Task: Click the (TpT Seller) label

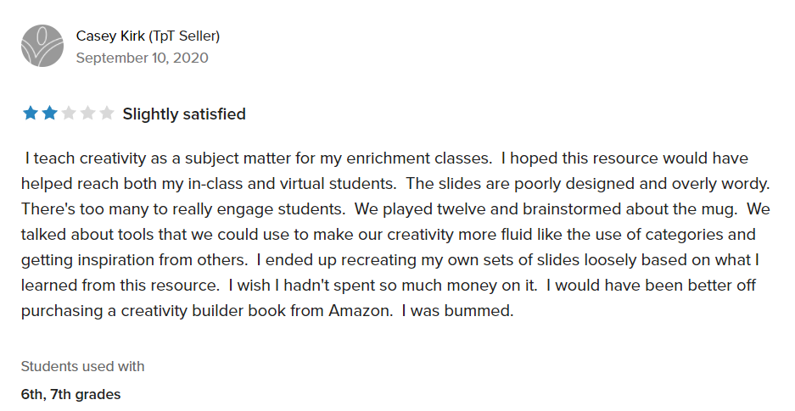Action: pyautogui.click(x=185, y=36)
